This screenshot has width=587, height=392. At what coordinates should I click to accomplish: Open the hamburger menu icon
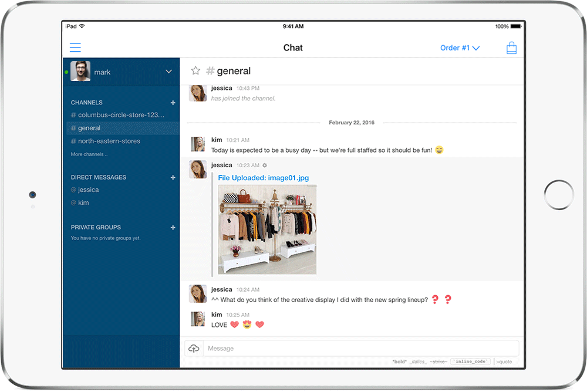[x=75, y=47]
